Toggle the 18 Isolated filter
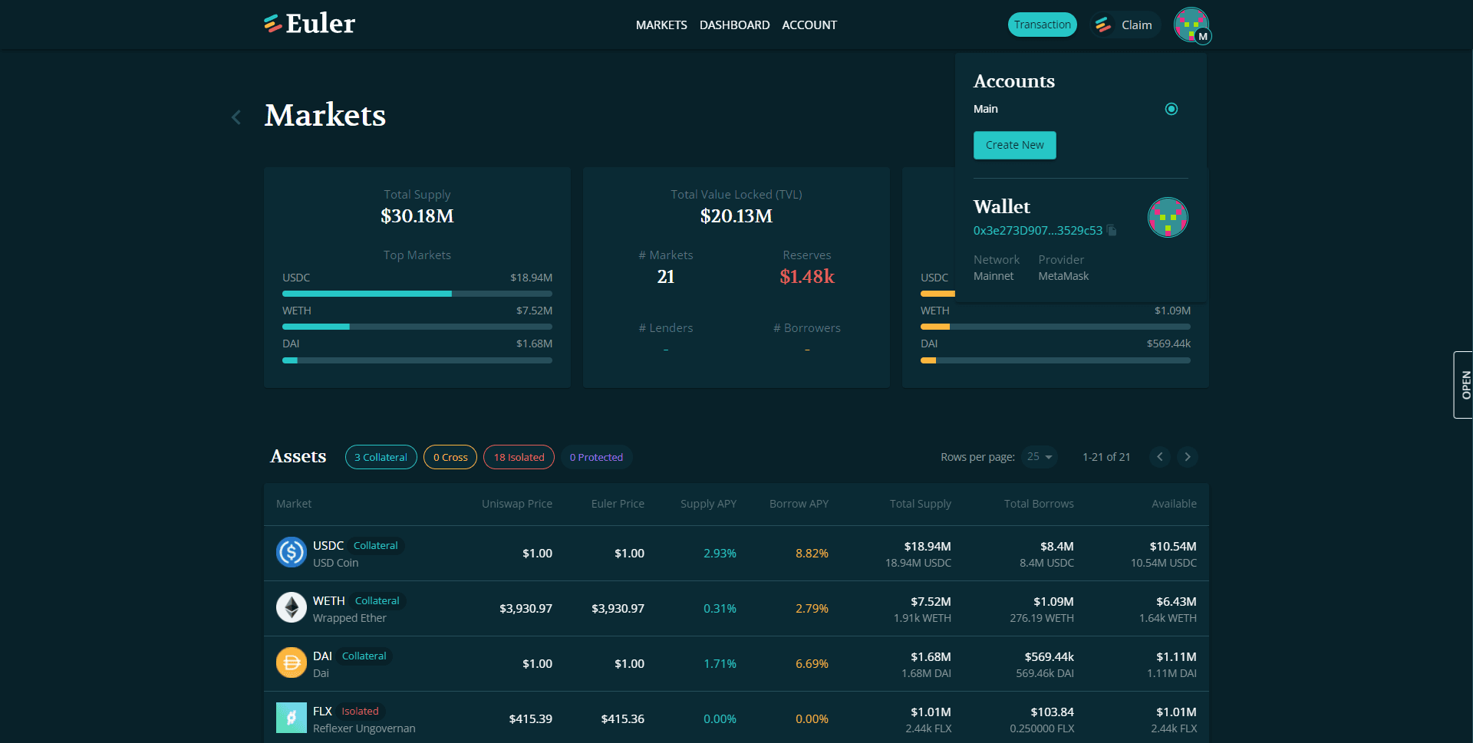Viewport: 1473px width, 743px height. 519,457
